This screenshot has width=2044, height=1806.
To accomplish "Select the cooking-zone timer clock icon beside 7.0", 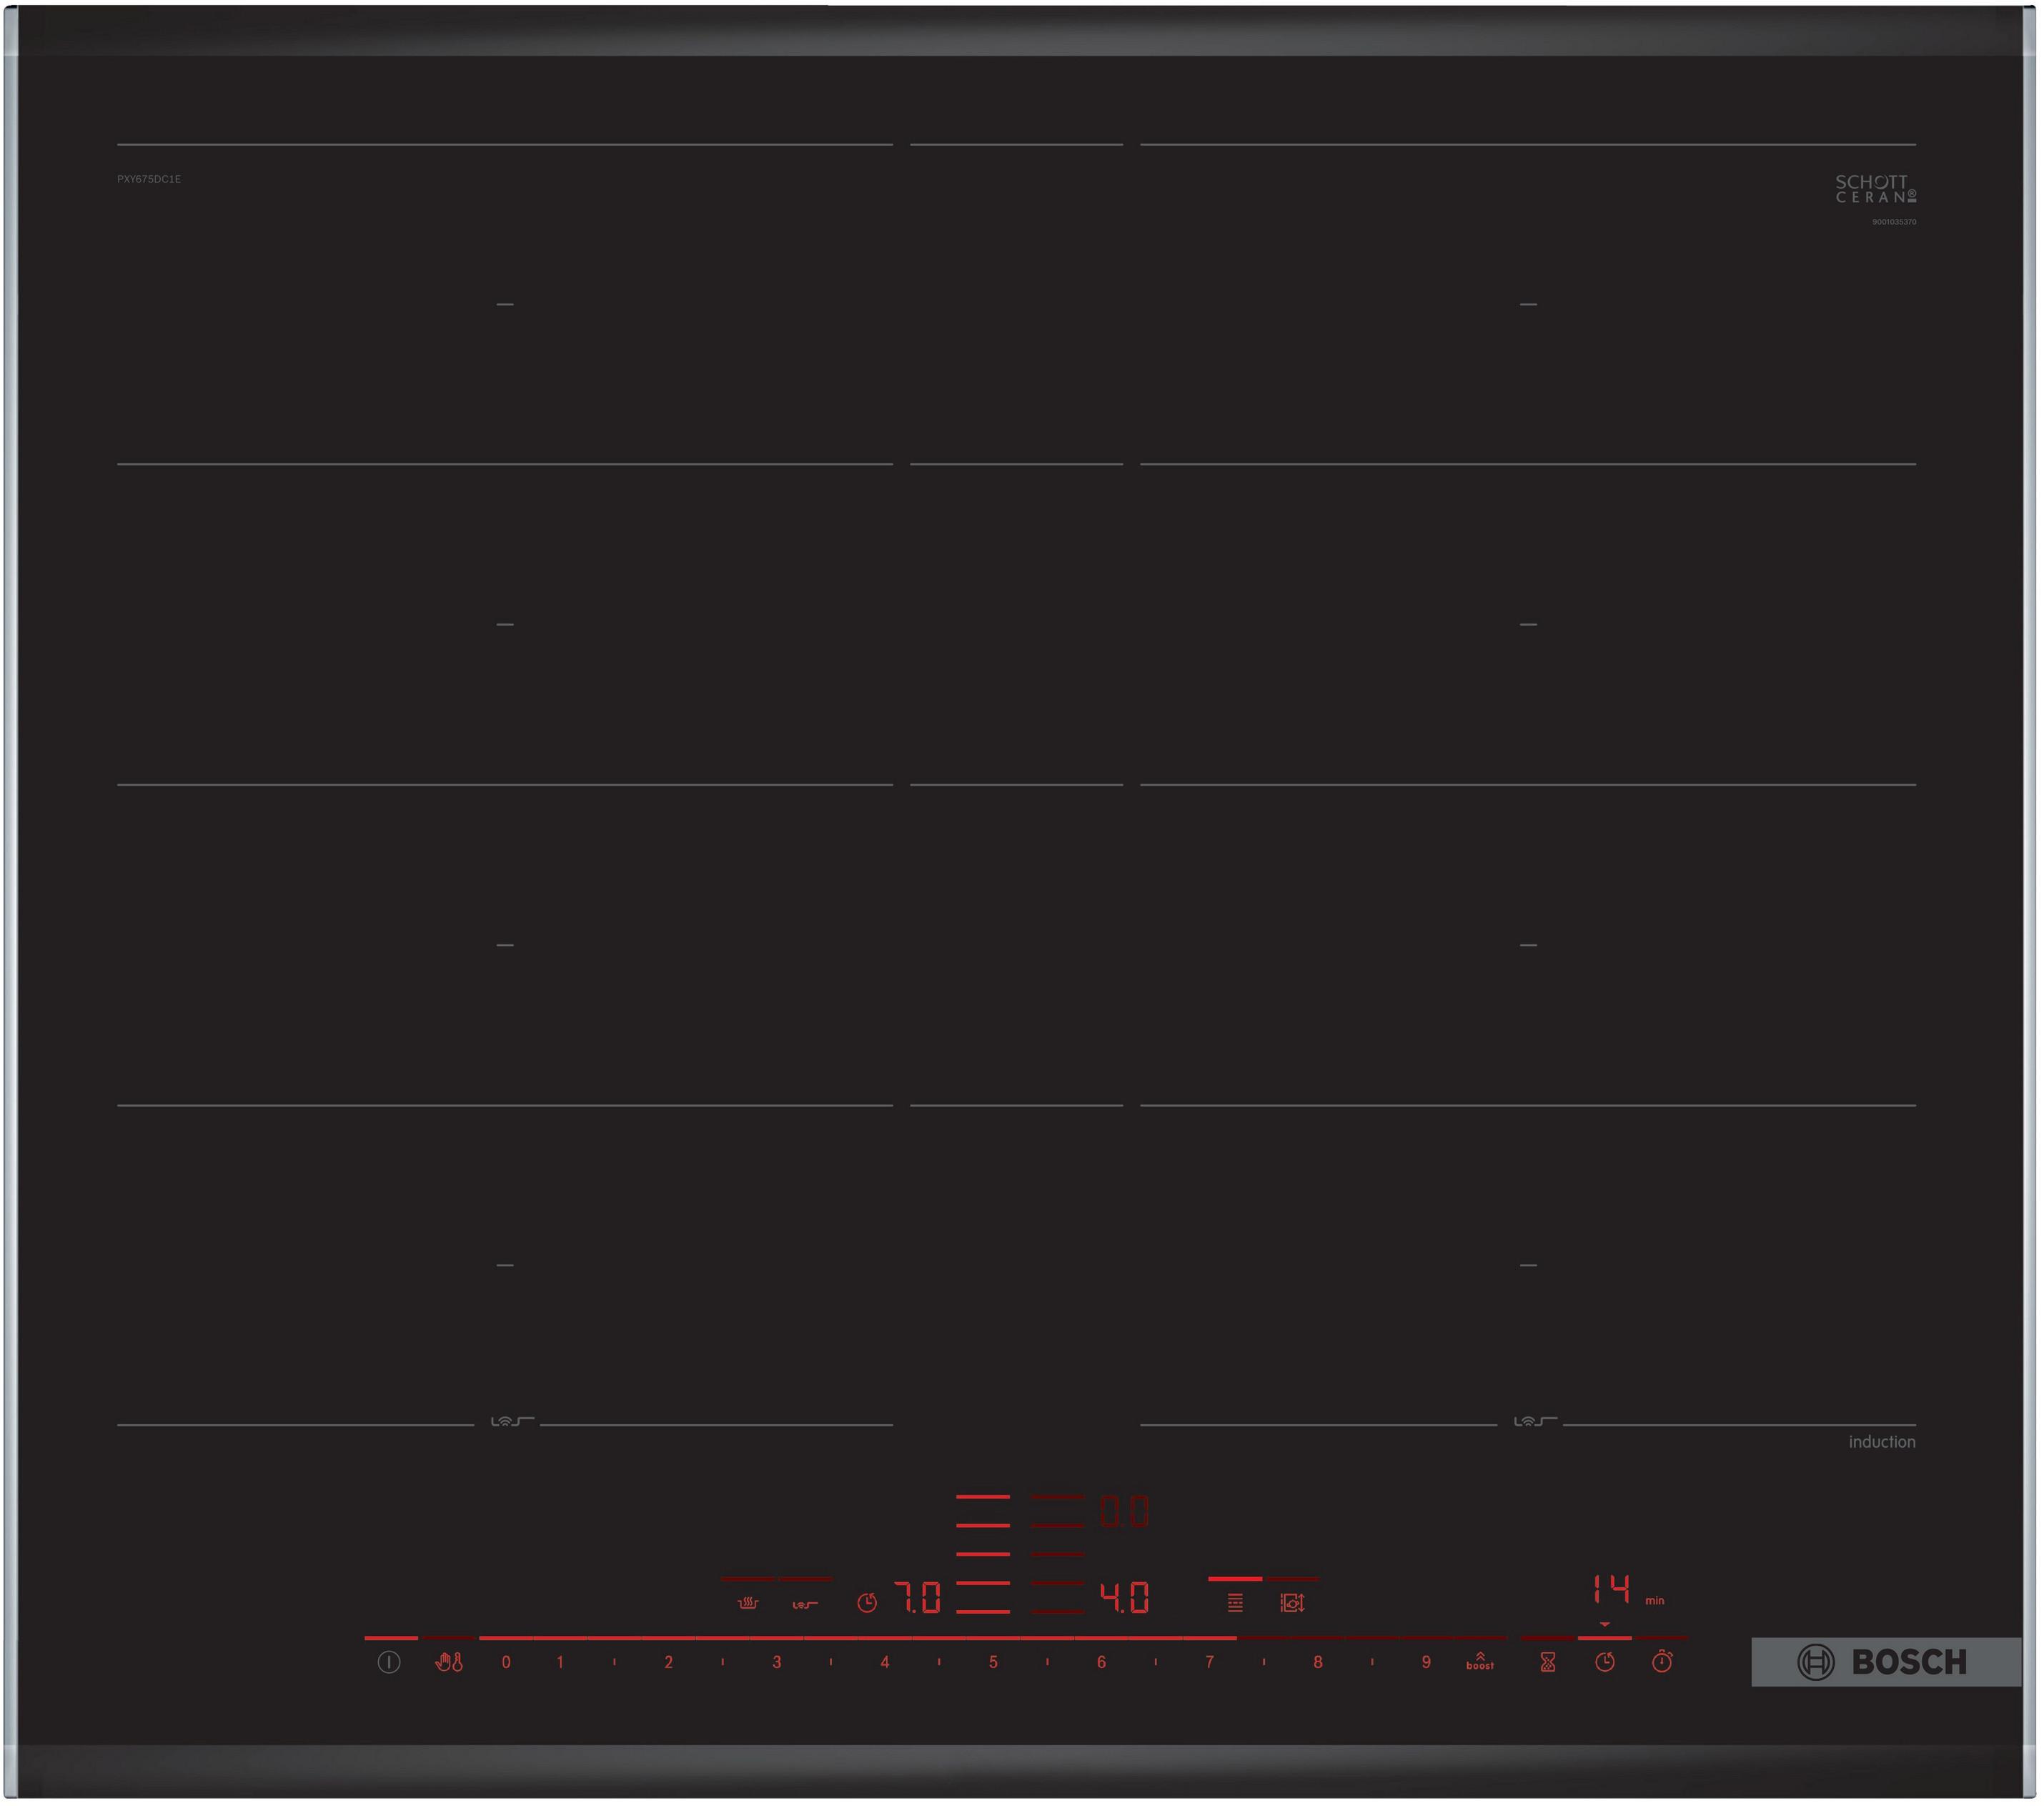I will 867,1603.
